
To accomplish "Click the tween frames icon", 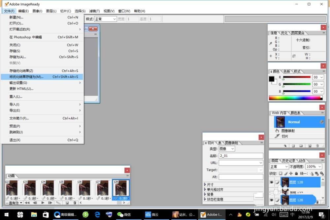I will coord(58,203).
